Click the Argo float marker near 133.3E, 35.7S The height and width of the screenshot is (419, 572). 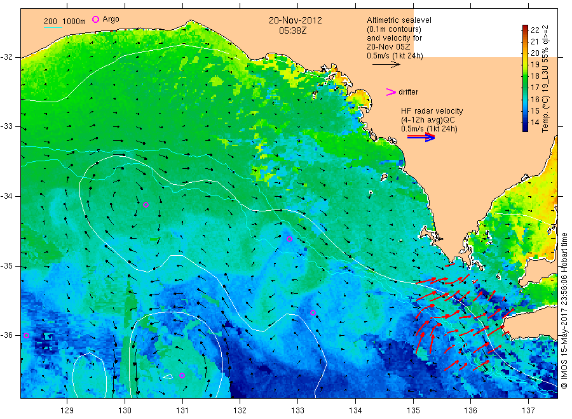pyautogui.click(x=313, y=312)
